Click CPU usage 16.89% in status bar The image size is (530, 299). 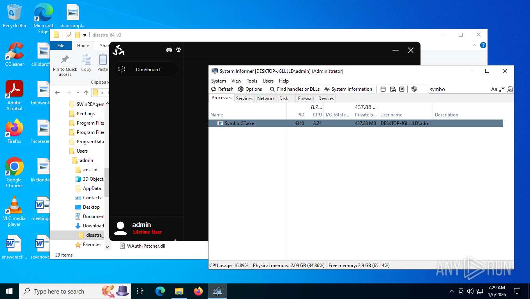(229, 266)
